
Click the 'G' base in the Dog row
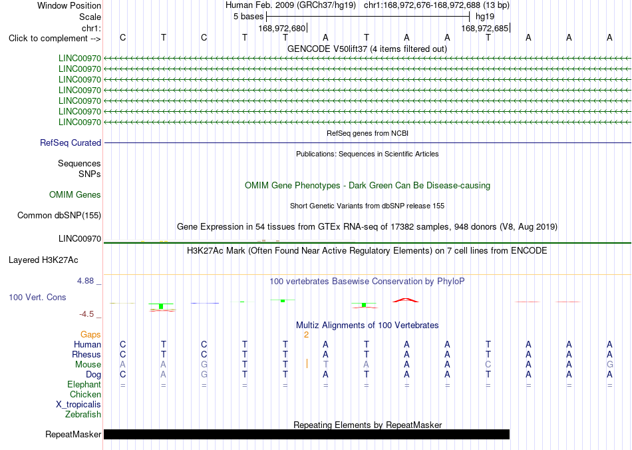point(204,375)
